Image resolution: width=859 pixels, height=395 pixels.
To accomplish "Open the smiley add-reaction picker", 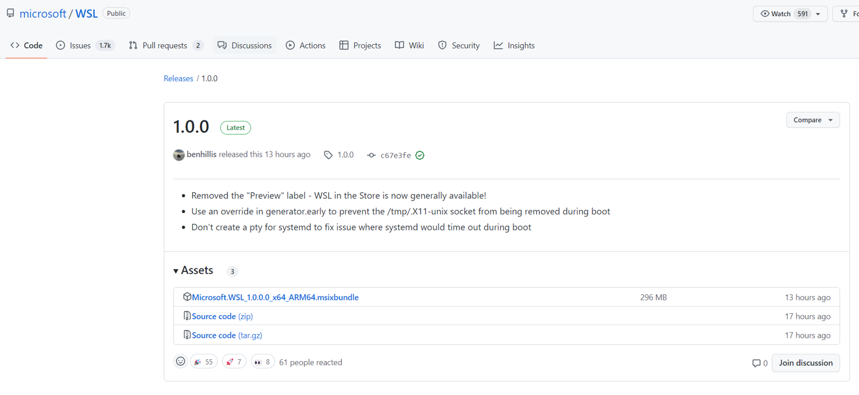I will pyautogui.click(x=180, y=362).
